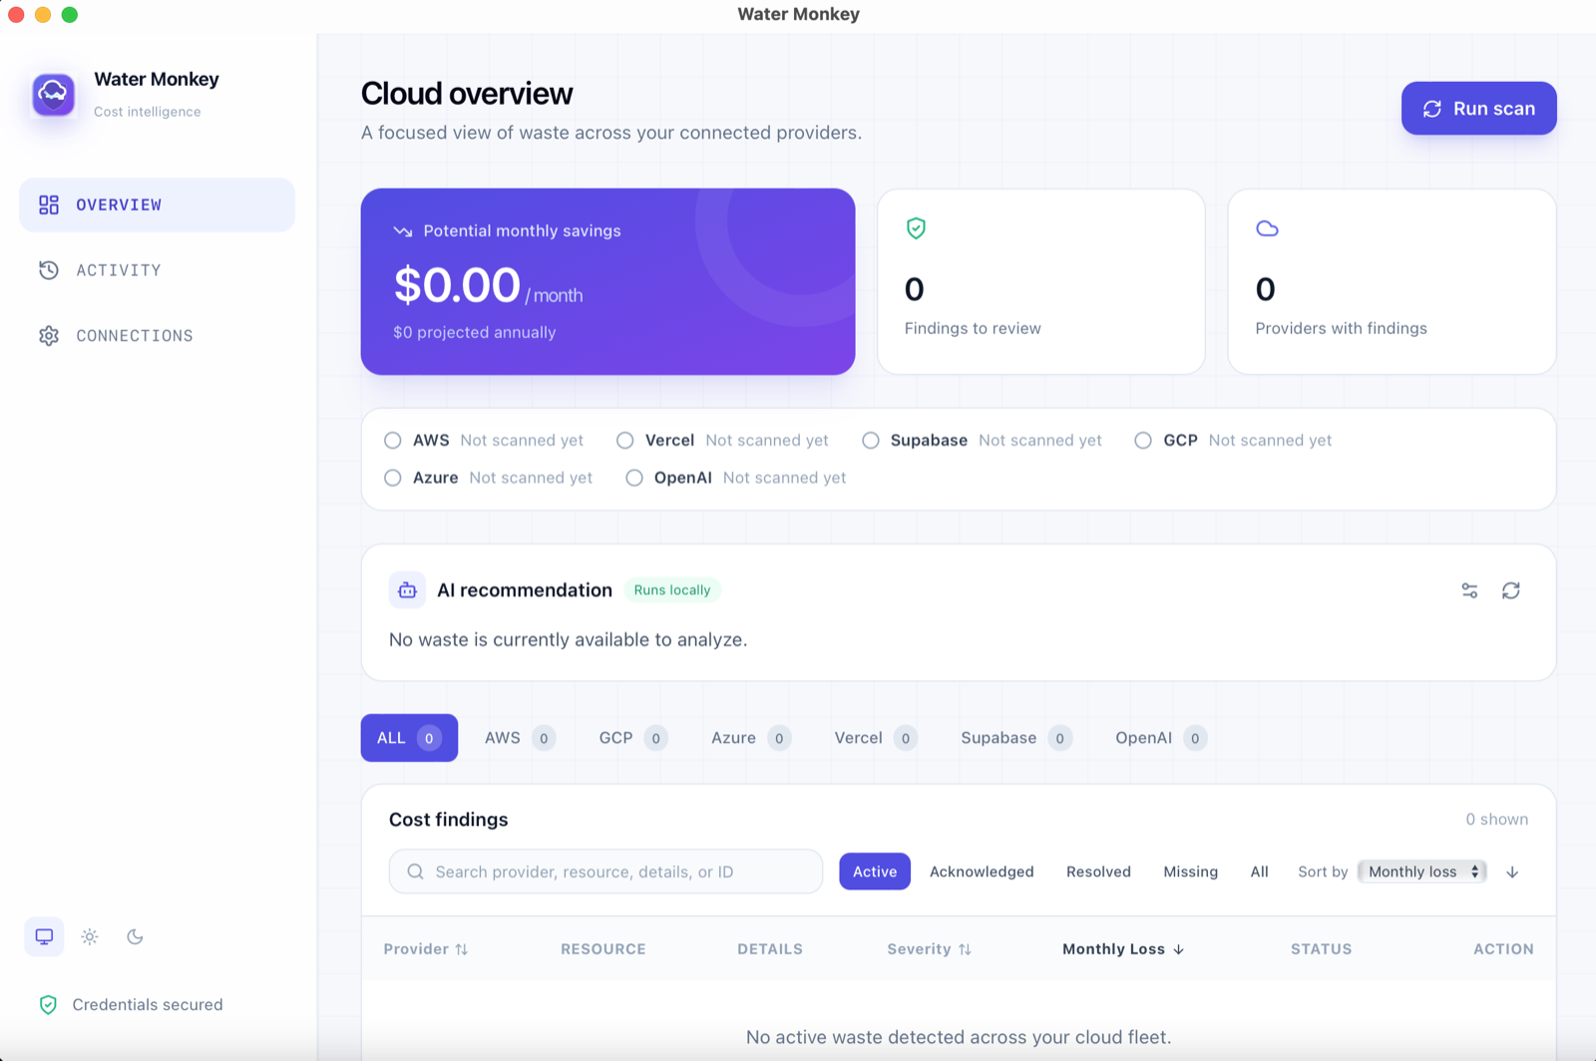Click the RESOURCE column header

pyautogui.click(x=603, y=949)
